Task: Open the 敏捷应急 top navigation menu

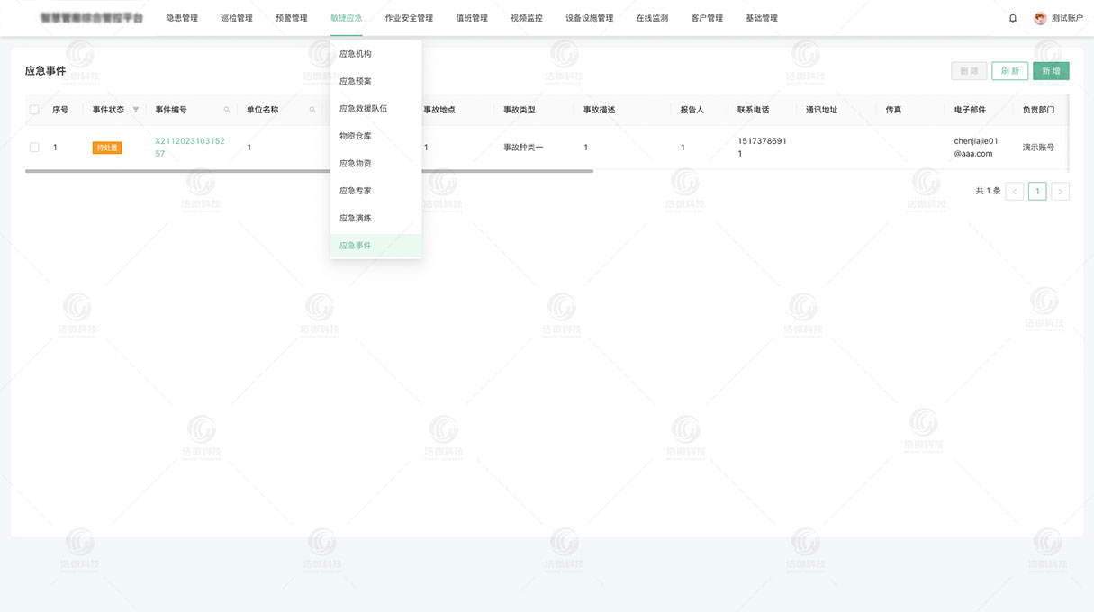Action: (x=346, y=18)
